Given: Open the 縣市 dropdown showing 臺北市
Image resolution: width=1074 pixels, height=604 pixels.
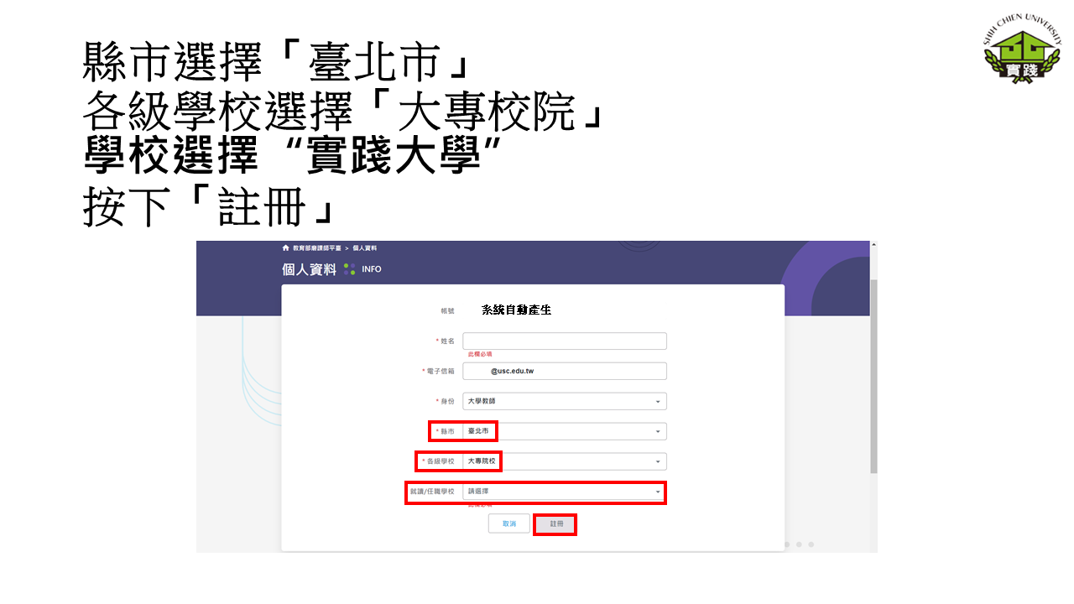Looking at the screenshot, I should coord(565,431).
